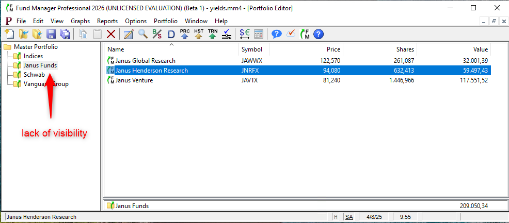Click the TRN transactions icon
The width and height of the screenshot is (509, 223).
(x=213, y=34)
